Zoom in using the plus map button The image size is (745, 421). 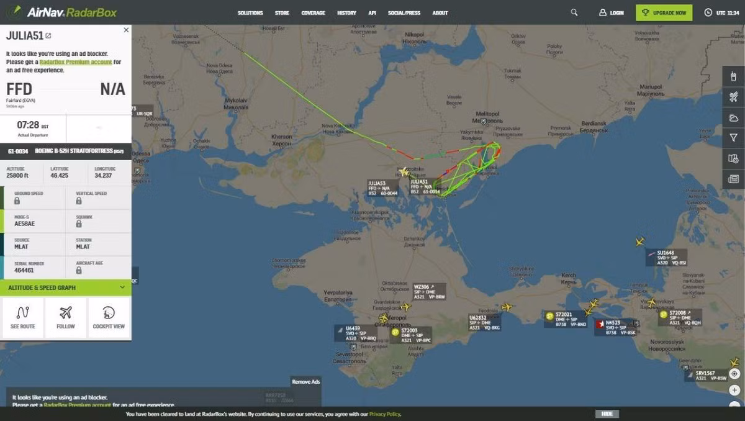734,391
